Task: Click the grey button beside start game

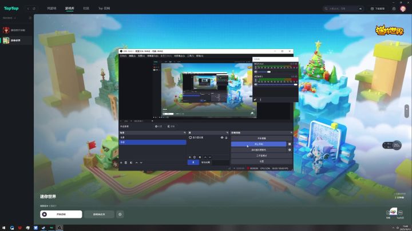Action: 99,214
